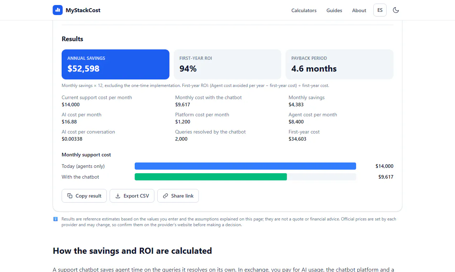Click the $0.00338 per conversation value
The image size is (455, 272).
(x=72, y=139)
